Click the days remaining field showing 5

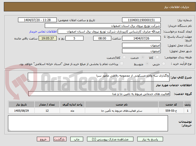(74, 38)
